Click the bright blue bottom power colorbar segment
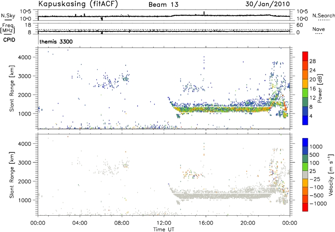Screen dimensions: 335x232 click(305, 120)
